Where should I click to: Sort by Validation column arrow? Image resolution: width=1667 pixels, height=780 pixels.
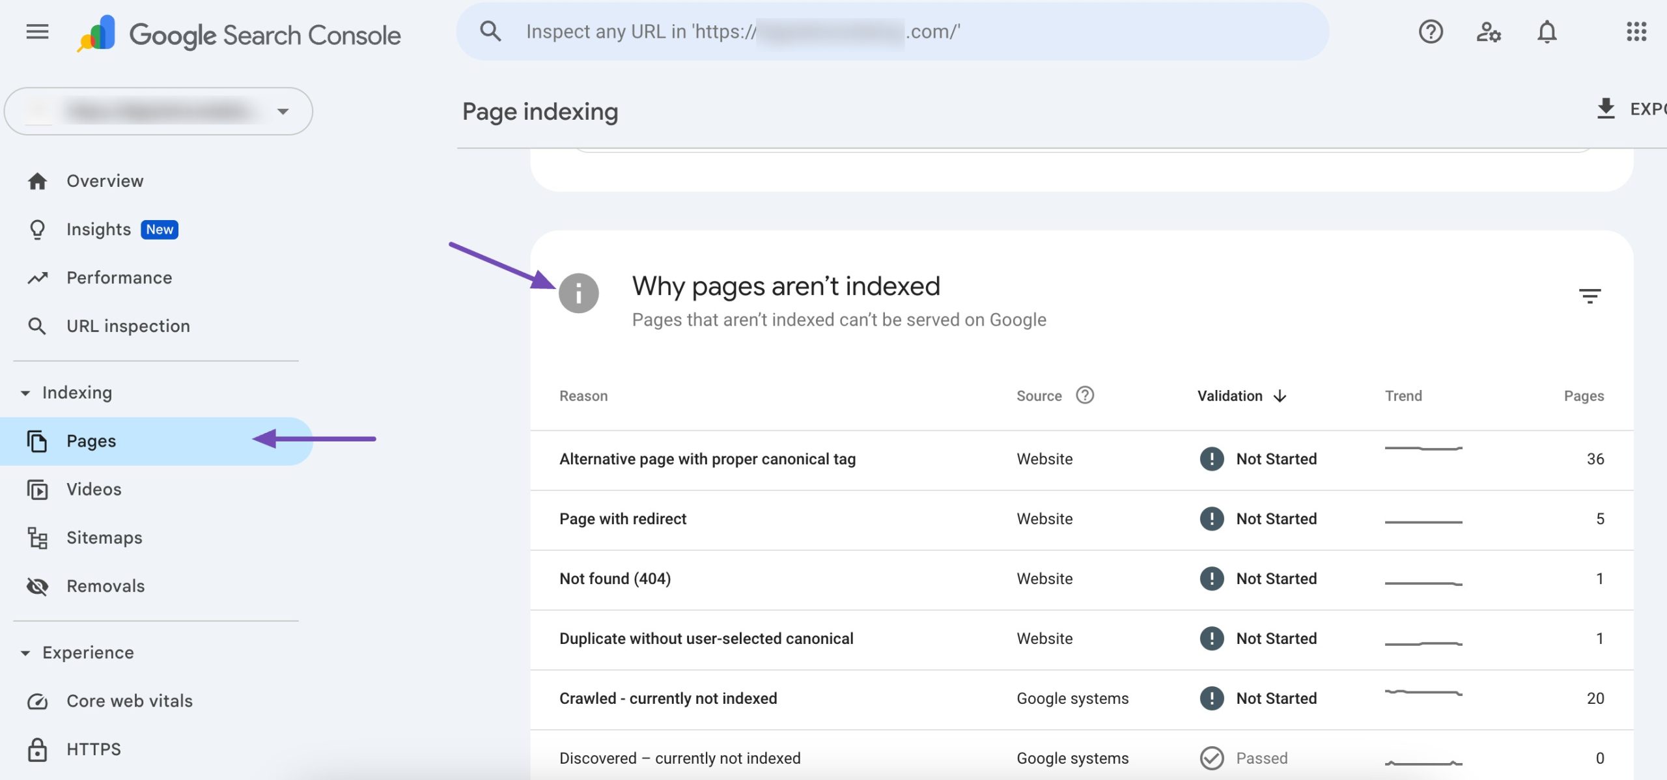(1280, 396)
